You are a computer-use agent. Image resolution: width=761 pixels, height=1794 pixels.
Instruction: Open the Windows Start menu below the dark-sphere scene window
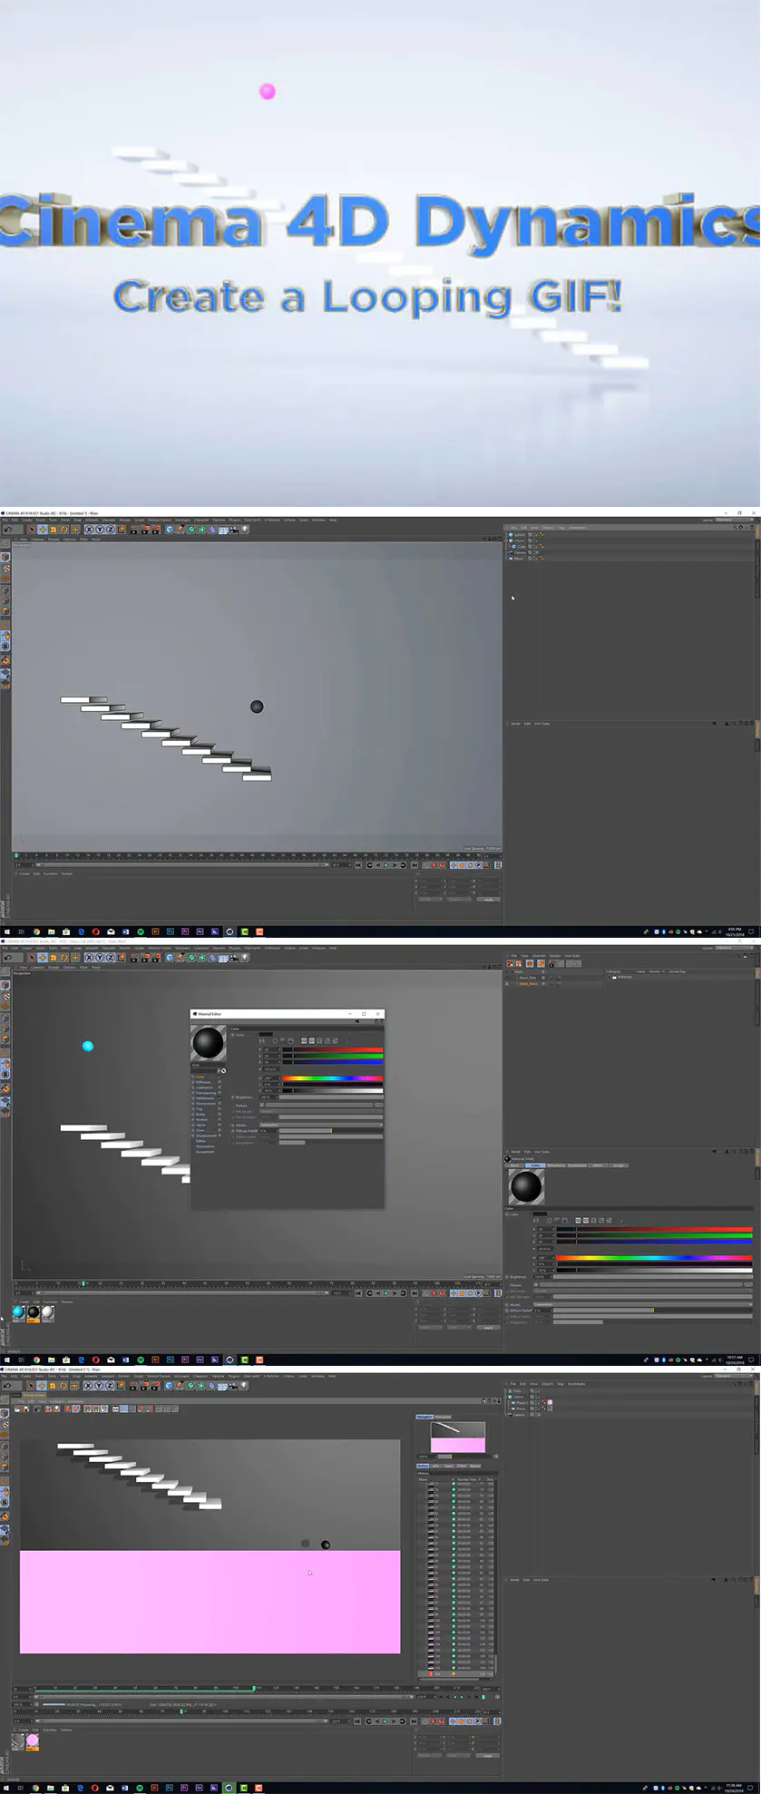pyautogui.click(x=5, y=931)
